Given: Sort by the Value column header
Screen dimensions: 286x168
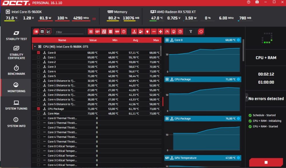Looking at the screenshot, I should 93,40.
